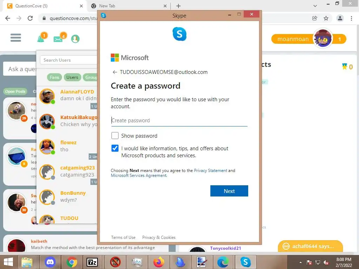359x269 pixels.
Task: Click the questioncove.com address bar
Action: 73,18
